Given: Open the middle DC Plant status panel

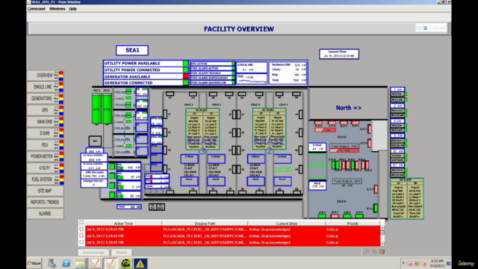Looking at the screenshot, I should tap(269, 129).
